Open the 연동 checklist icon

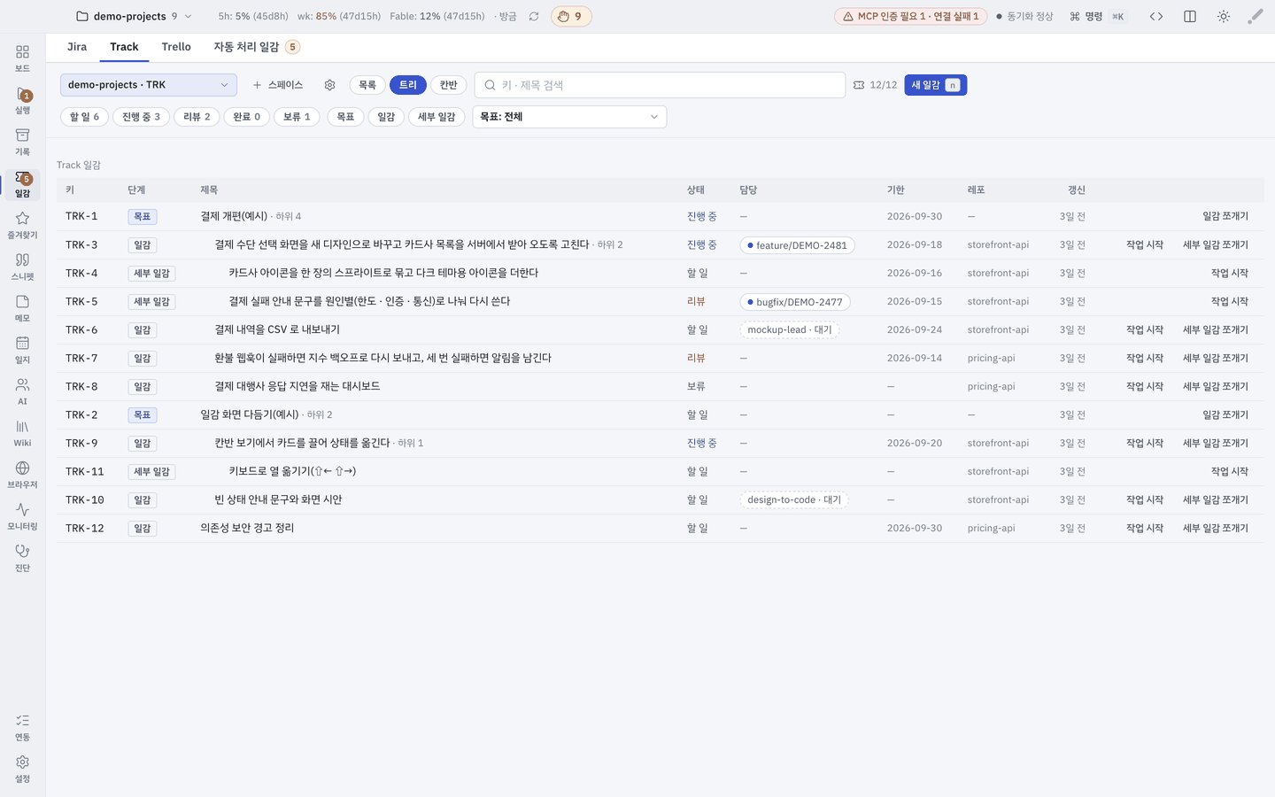[x=22, y=727]
